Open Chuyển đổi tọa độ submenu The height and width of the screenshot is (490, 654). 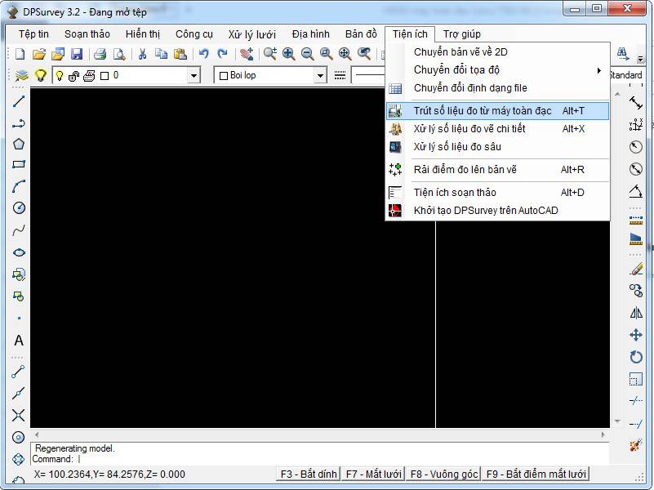click(497, 70)
